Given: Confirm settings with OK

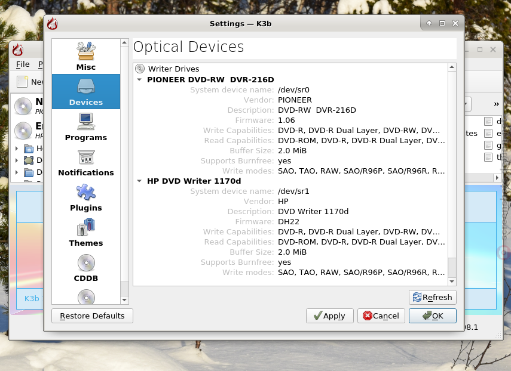Looking at the screenshot, I should point(433,316).
